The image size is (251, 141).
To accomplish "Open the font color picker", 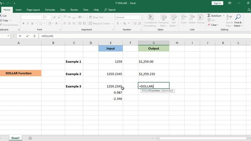I will click(56, 23).
